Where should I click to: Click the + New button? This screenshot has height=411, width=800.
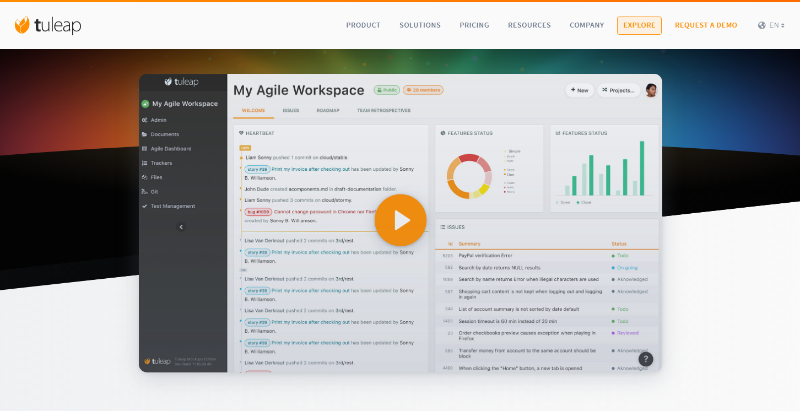point(579,90)
